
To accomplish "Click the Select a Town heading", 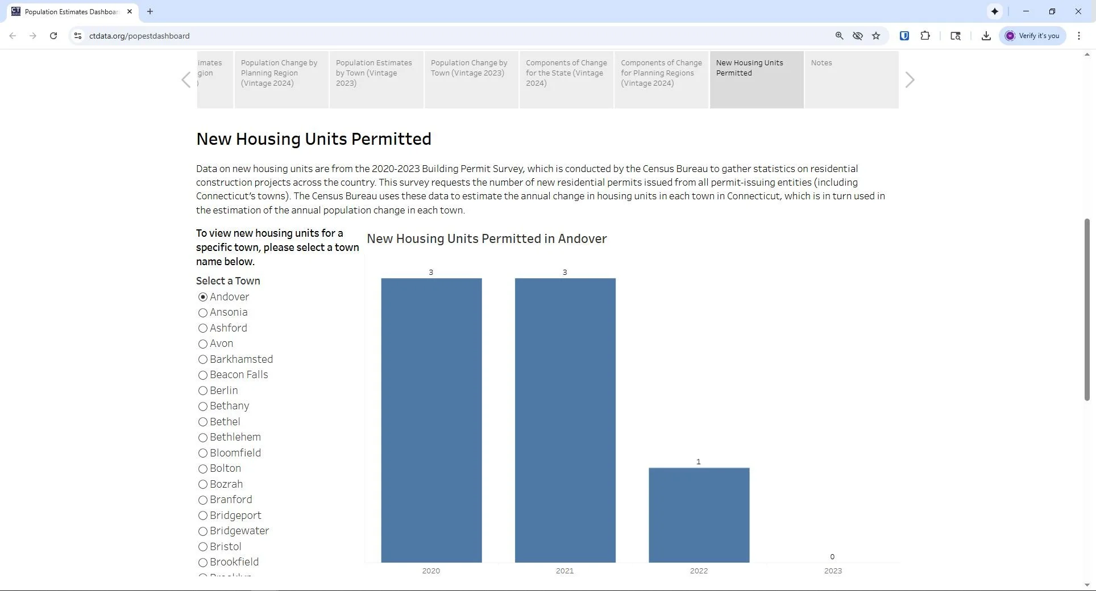I will (x=228, y=281).
